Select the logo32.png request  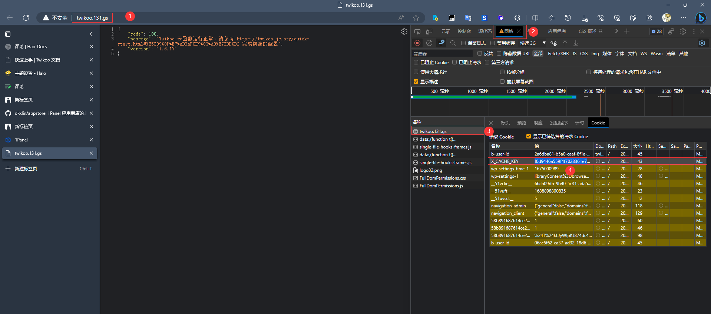click(x=430, y=170)
